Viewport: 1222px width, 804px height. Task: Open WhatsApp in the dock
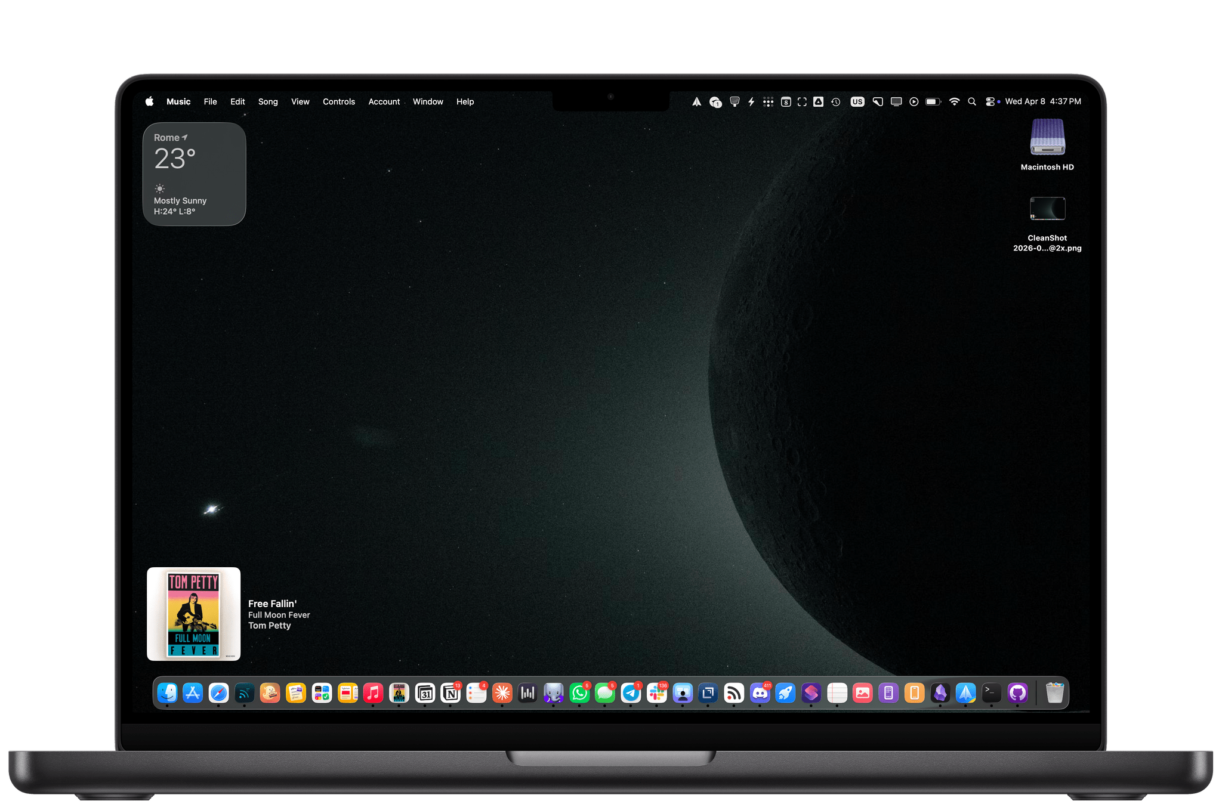click(579, 692)
